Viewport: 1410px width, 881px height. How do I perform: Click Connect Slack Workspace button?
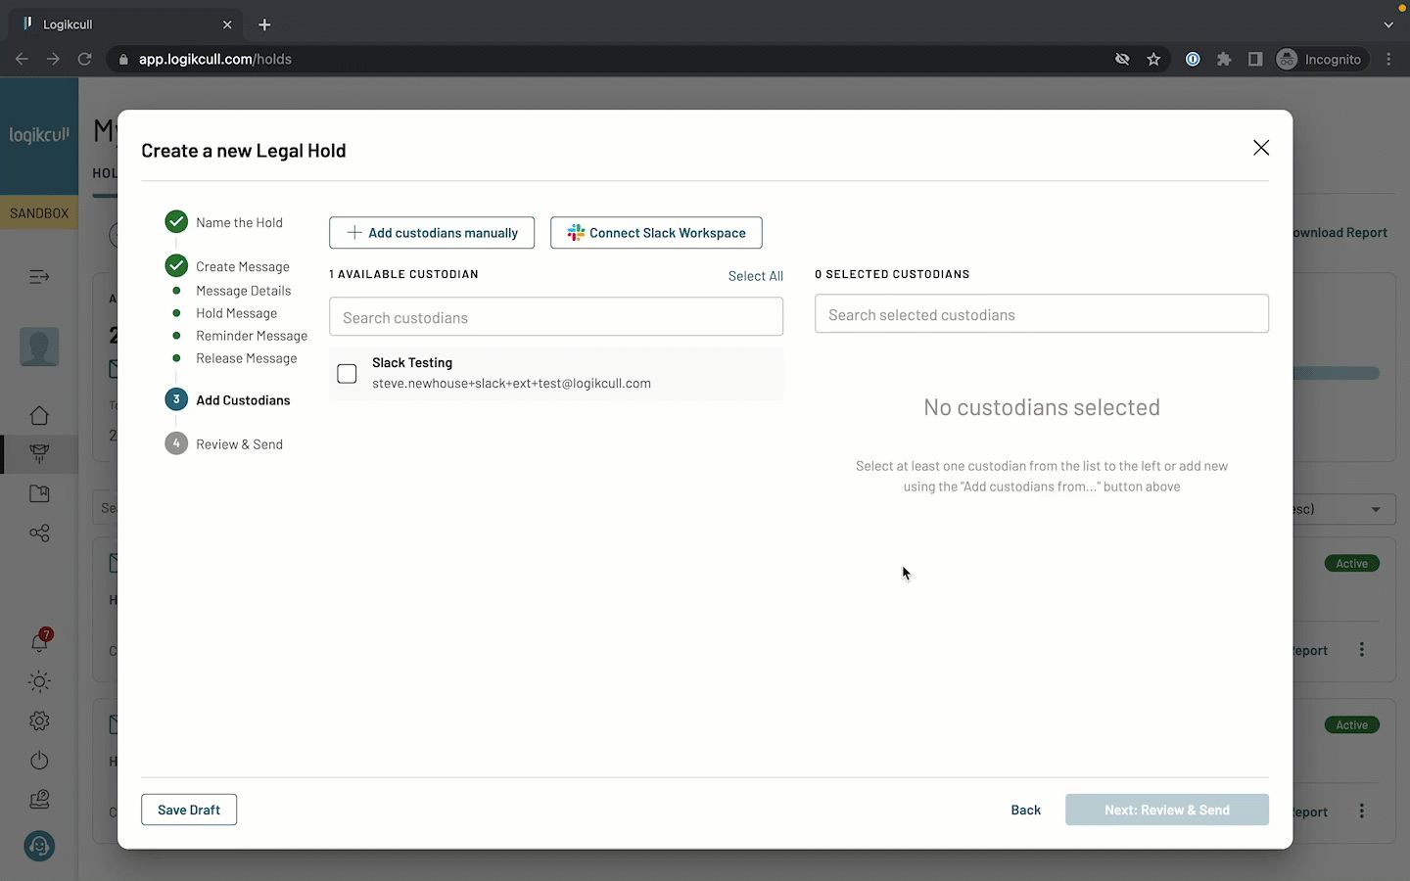point(656,233)
